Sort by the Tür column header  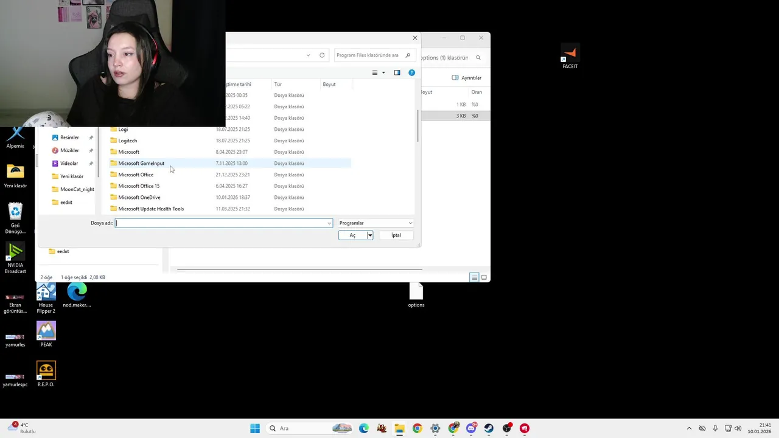click(278, 84)
